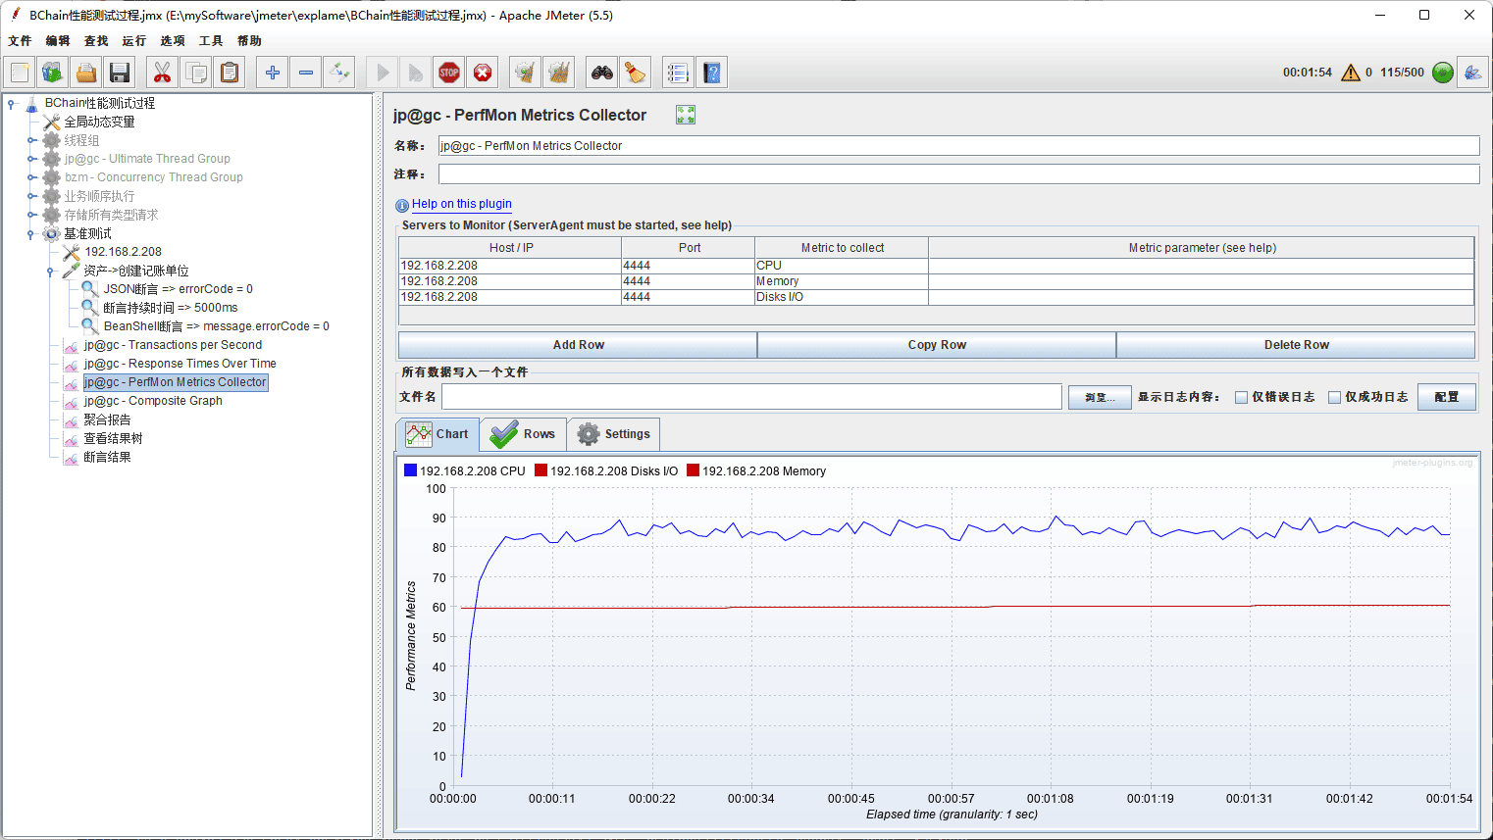This screenshot has height=840, width=1493.
Task: Click the 文件名 input field
Action: coord(751,397)
